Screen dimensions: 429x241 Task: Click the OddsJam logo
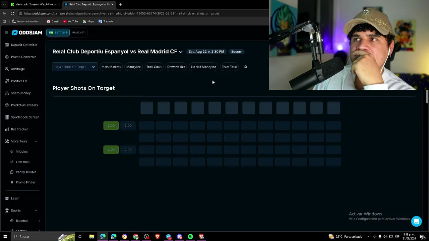27,32
